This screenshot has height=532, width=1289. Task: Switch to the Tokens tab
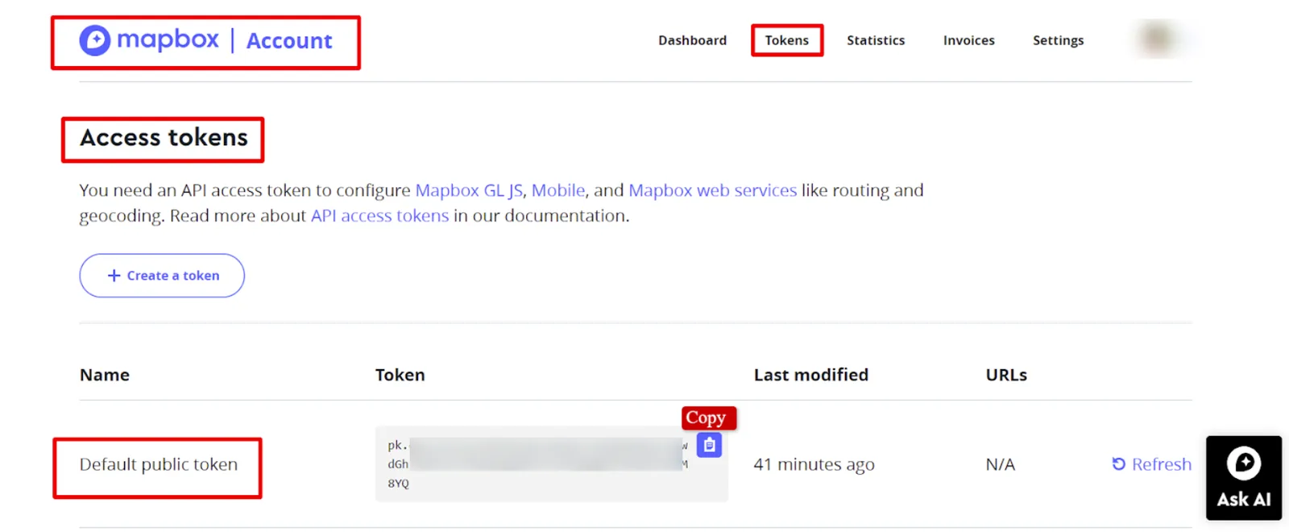coord(786,40)
